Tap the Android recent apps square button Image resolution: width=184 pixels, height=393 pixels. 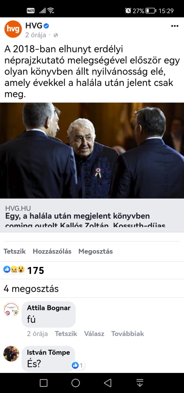pyautogui.click(x=43, y=383)
